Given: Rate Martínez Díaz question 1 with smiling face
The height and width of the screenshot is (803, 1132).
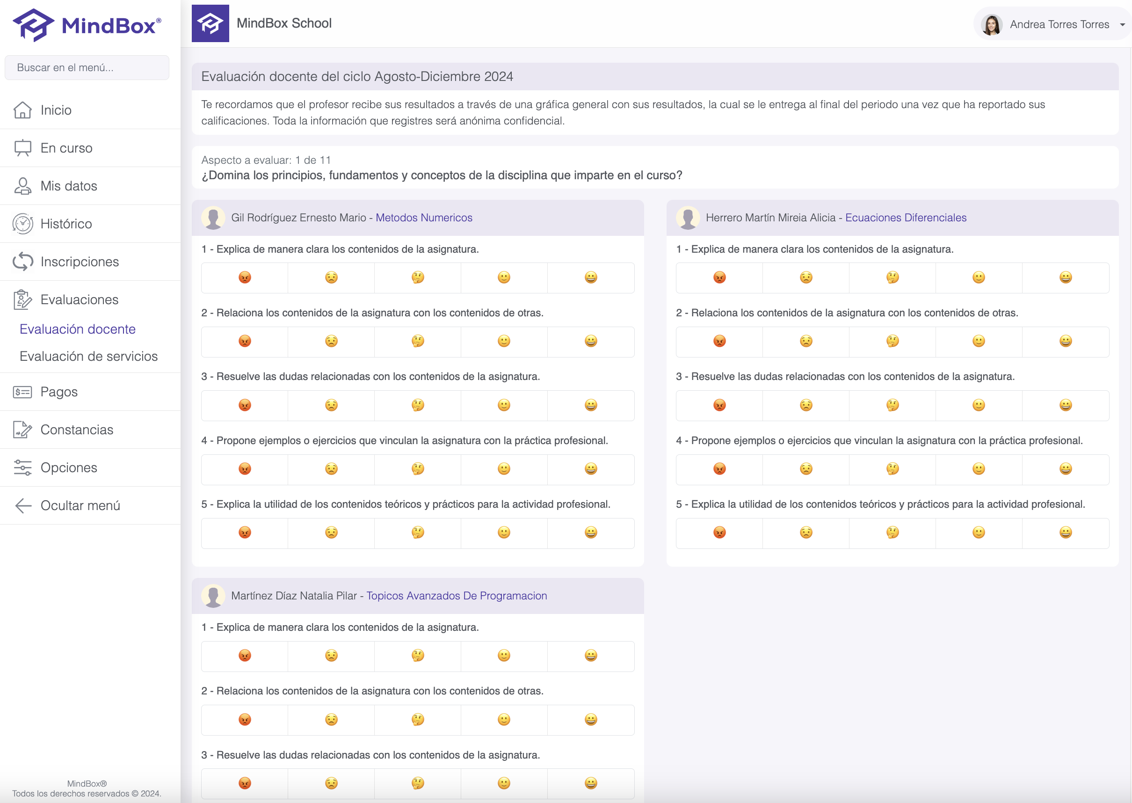Looking at the screenshot, I should point(504,656).
